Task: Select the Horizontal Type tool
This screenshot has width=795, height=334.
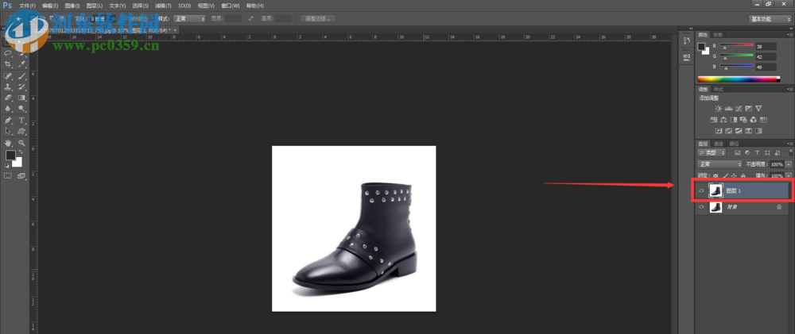Action: 21,120
